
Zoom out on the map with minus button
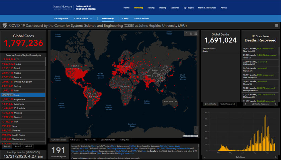pyautogui.click(x=196, y=132)
